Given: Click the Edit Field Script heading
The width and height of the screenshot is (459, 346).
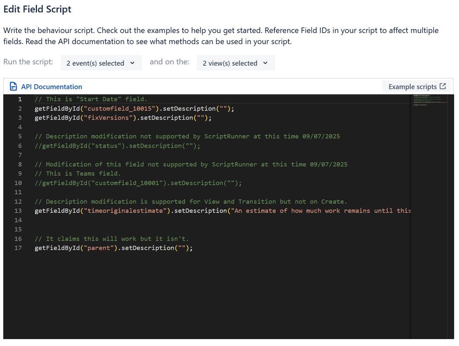Looking at the screenshot, I should click(x=37, y=9).
